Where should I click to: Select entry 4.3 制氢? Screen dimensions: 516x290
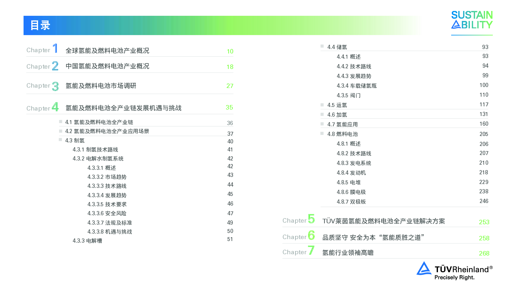pos(75,140)
